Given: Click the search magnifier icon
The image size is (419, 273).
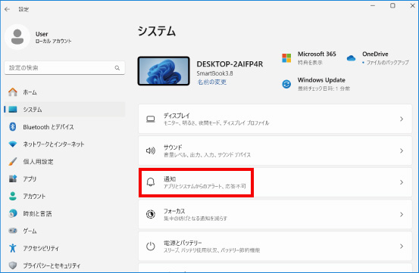Looking at the screenshot, I should [x=117, y=68].
